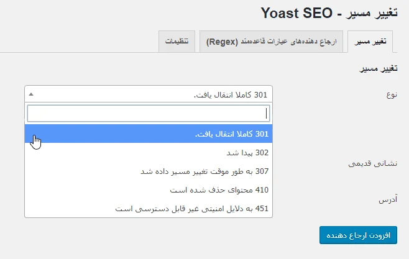Image resolution: width=409 pixels, height=259 pixels.
Task: Choose highlighted 301 کاملا انتقال یافت list option
Action: (x=149, y=134)
